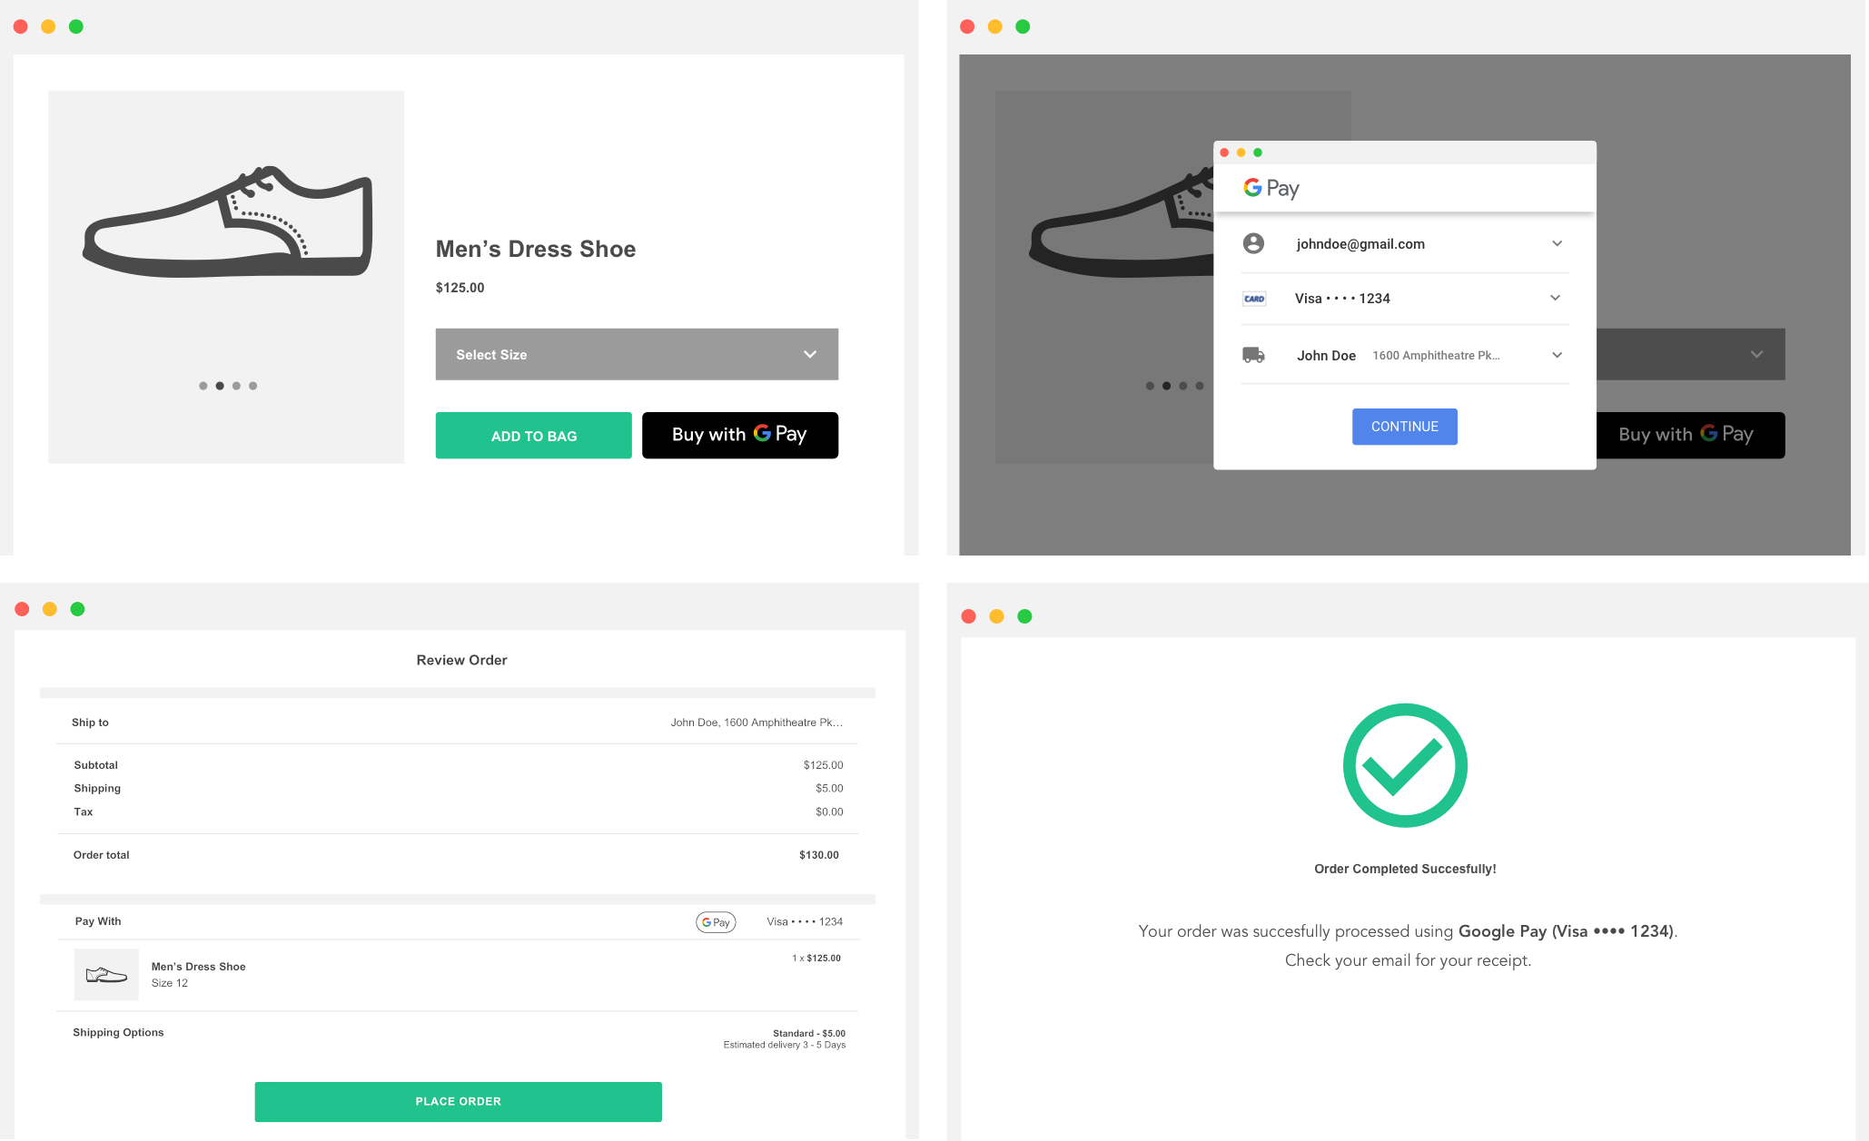Click the green checkmark order success icon
The height and width of the screenshot is (1141, 1869).
1402,764
